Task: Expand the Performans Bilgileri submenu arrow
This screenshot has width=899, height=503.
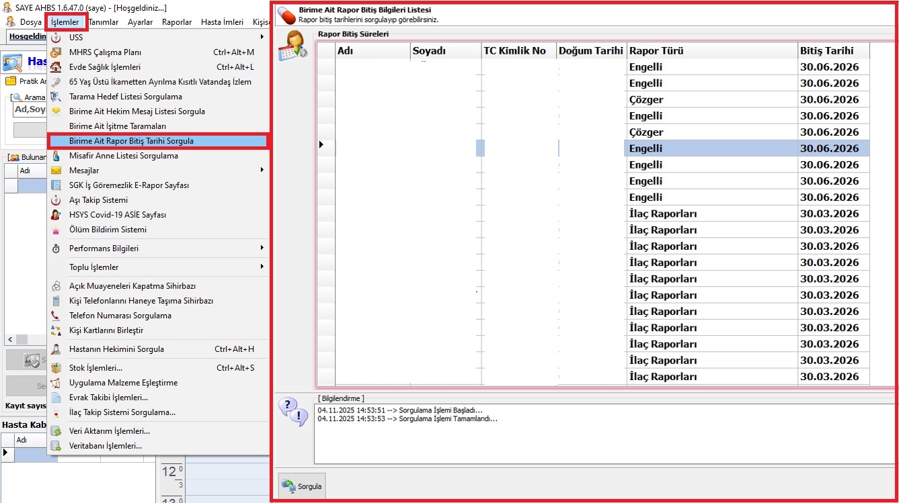Action: [262, 248]
